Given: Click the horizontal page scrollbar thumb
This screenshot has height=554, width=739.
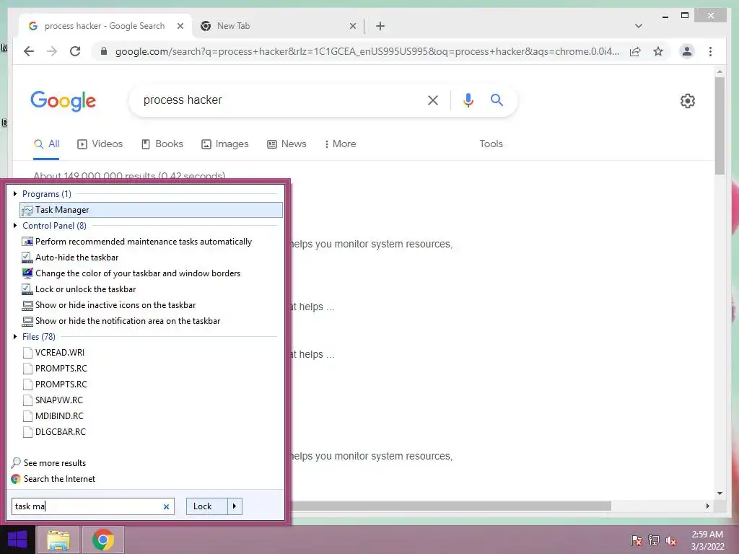Looking at the screenshot, I should (x=450, y=506).
